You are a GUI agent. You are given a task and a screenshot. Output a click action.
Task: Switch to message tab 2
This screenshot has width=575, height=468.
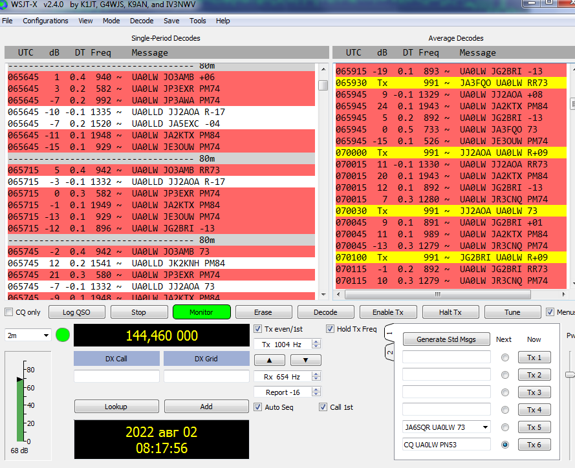(x=389, y=352)
